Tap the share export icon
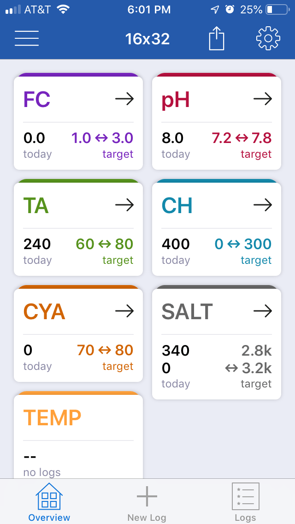 click(217, 38)
